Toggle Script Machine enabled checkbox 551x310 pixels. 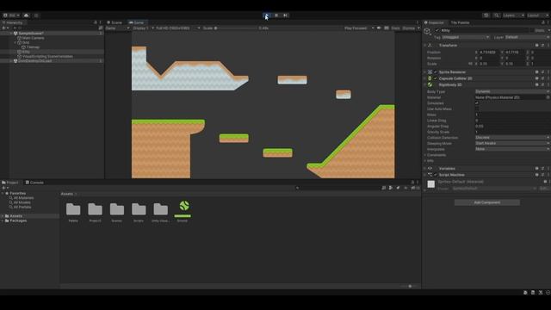(436, 175)
